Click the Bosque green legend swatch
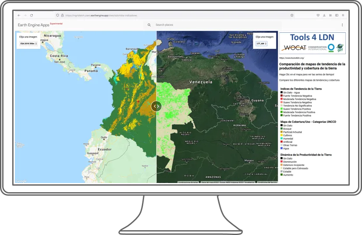 coord(282,129)
